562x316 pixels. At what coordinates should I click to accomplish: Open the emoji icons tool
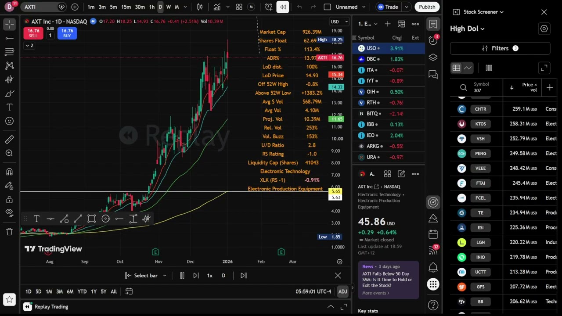pyautogui.click(x=9, y=121)
